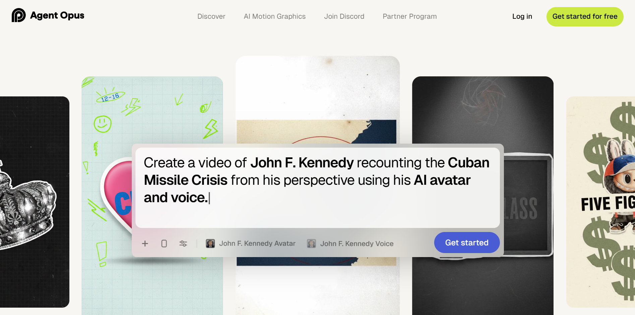The image size is (635, 315).
Task: Open the dark chalkboard video thumbnail
Action: pyautogui.click(x=482, y=110)
